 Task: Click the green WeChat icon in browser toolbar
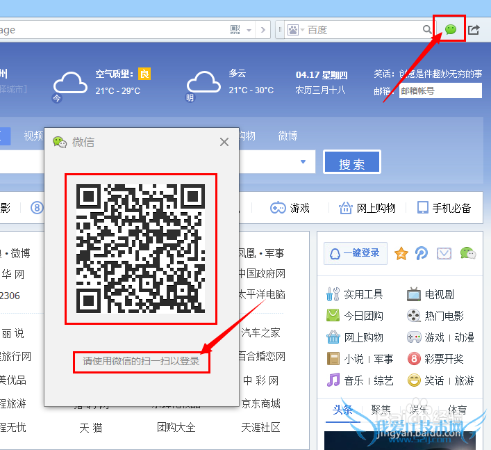(450, 29)
